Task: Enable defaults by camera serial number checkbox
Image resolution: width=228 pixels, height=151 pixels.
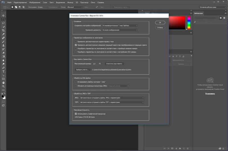Action: coord(76,48)
